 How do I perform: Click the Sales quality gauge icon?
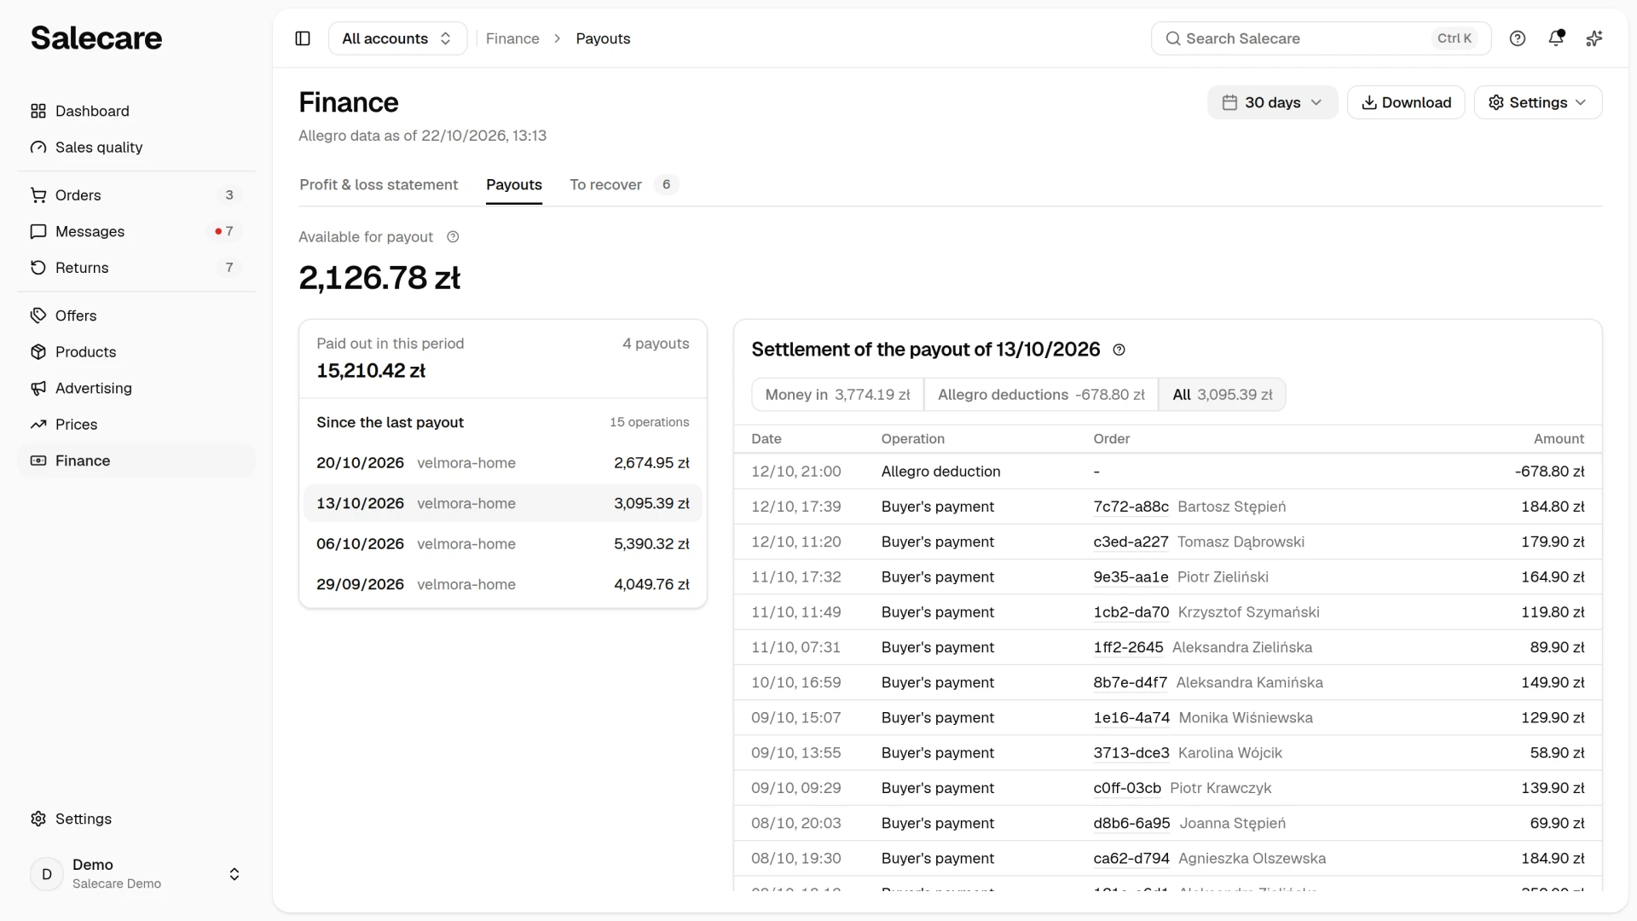tap(38, 148)
